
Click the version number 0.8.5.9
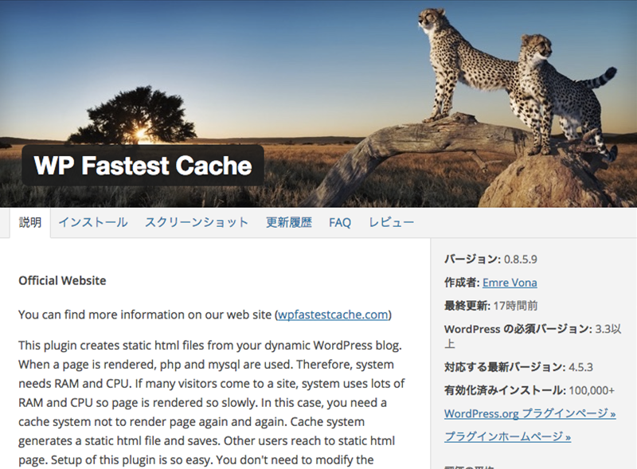[x=521, y=260]
